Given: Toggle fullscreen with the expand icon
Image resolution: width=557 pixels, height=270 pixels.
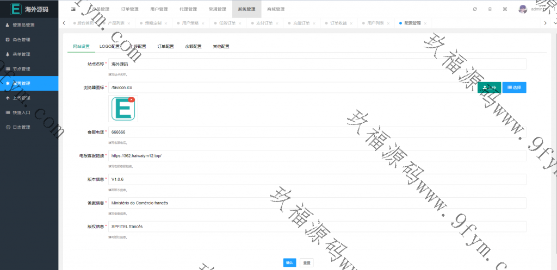Looking at the screenshot, I should point(505,9).
